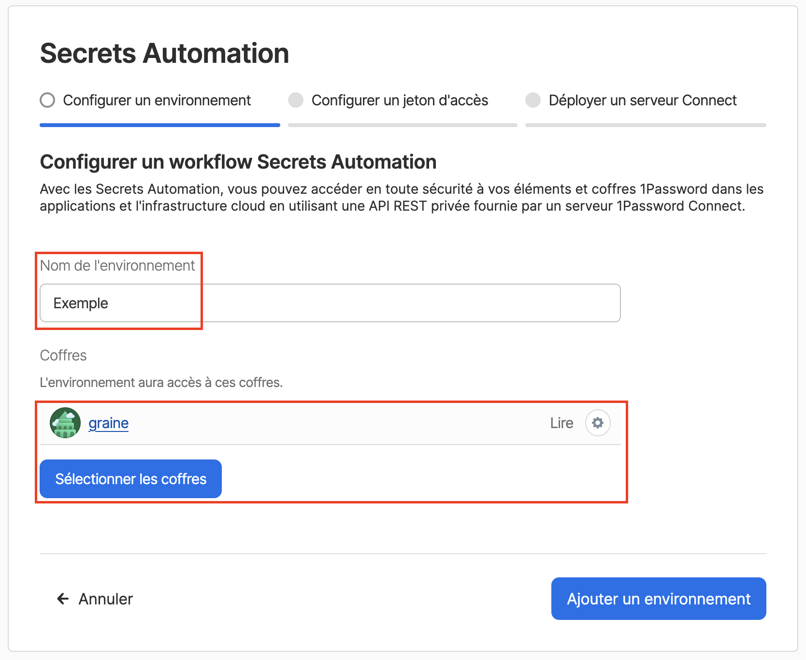Screen dimensions: 806x660
Task: Click the 'Nom de l'environnement' field label
Action: point(117,266)
